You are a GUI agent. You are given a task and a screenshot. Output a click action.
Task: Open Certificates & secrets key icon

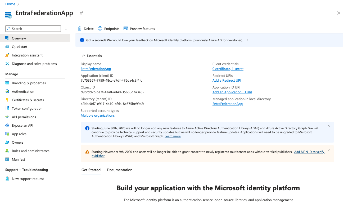click(x=7, y=100)
